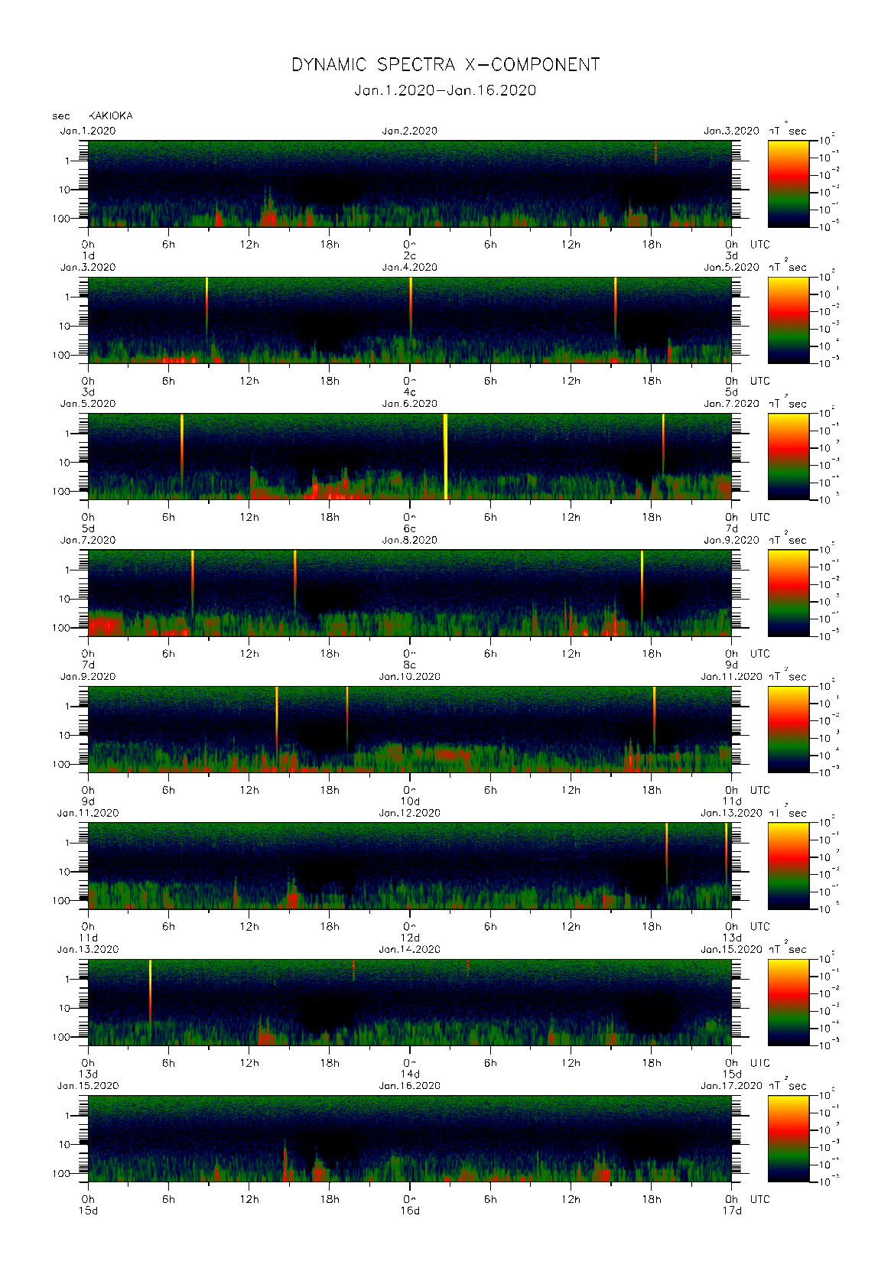The image size is (891, 1284).
Task: Click the 10d day marker
Action: pos(410,801)
